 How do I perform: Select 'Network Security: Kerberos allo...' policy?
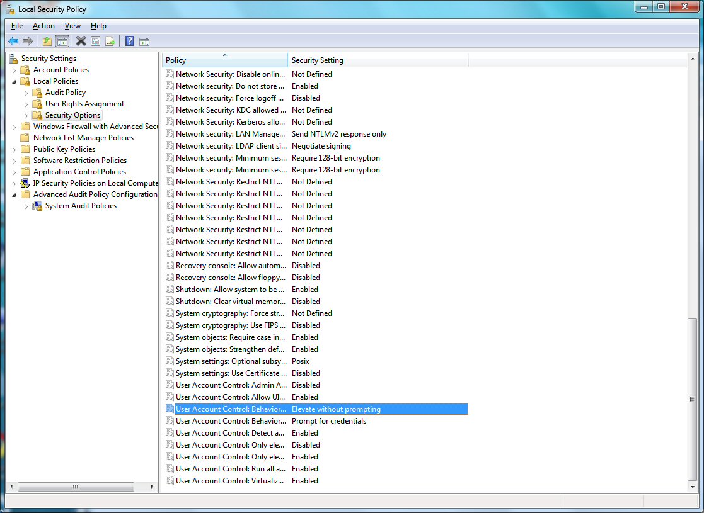(x=316, y=122)
